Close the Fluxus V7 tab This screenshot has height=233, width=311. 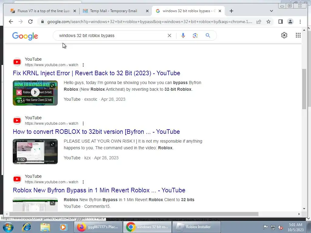coord(75,11)
